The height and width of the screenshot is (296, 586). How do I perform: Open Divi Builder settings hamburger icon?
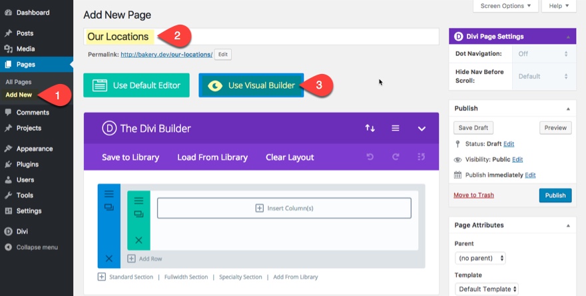pyautogui.click(x=396, y=129)
